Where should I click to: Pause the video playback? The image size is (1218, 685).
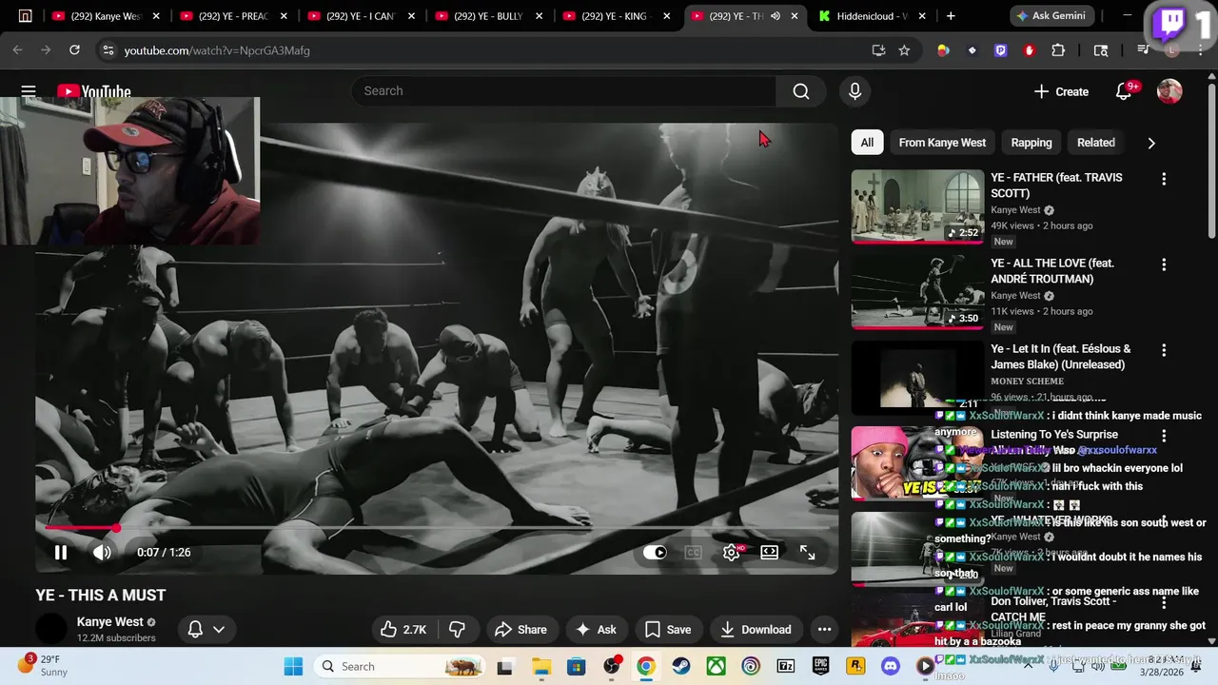(60, 552)
